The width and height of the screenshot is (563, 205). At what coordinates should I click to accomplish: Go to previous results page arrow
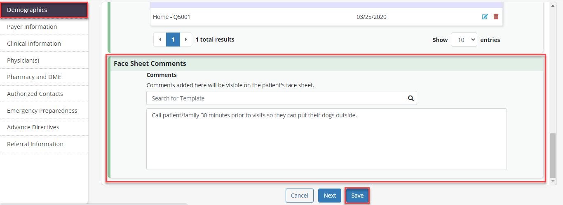coord(160,40)
